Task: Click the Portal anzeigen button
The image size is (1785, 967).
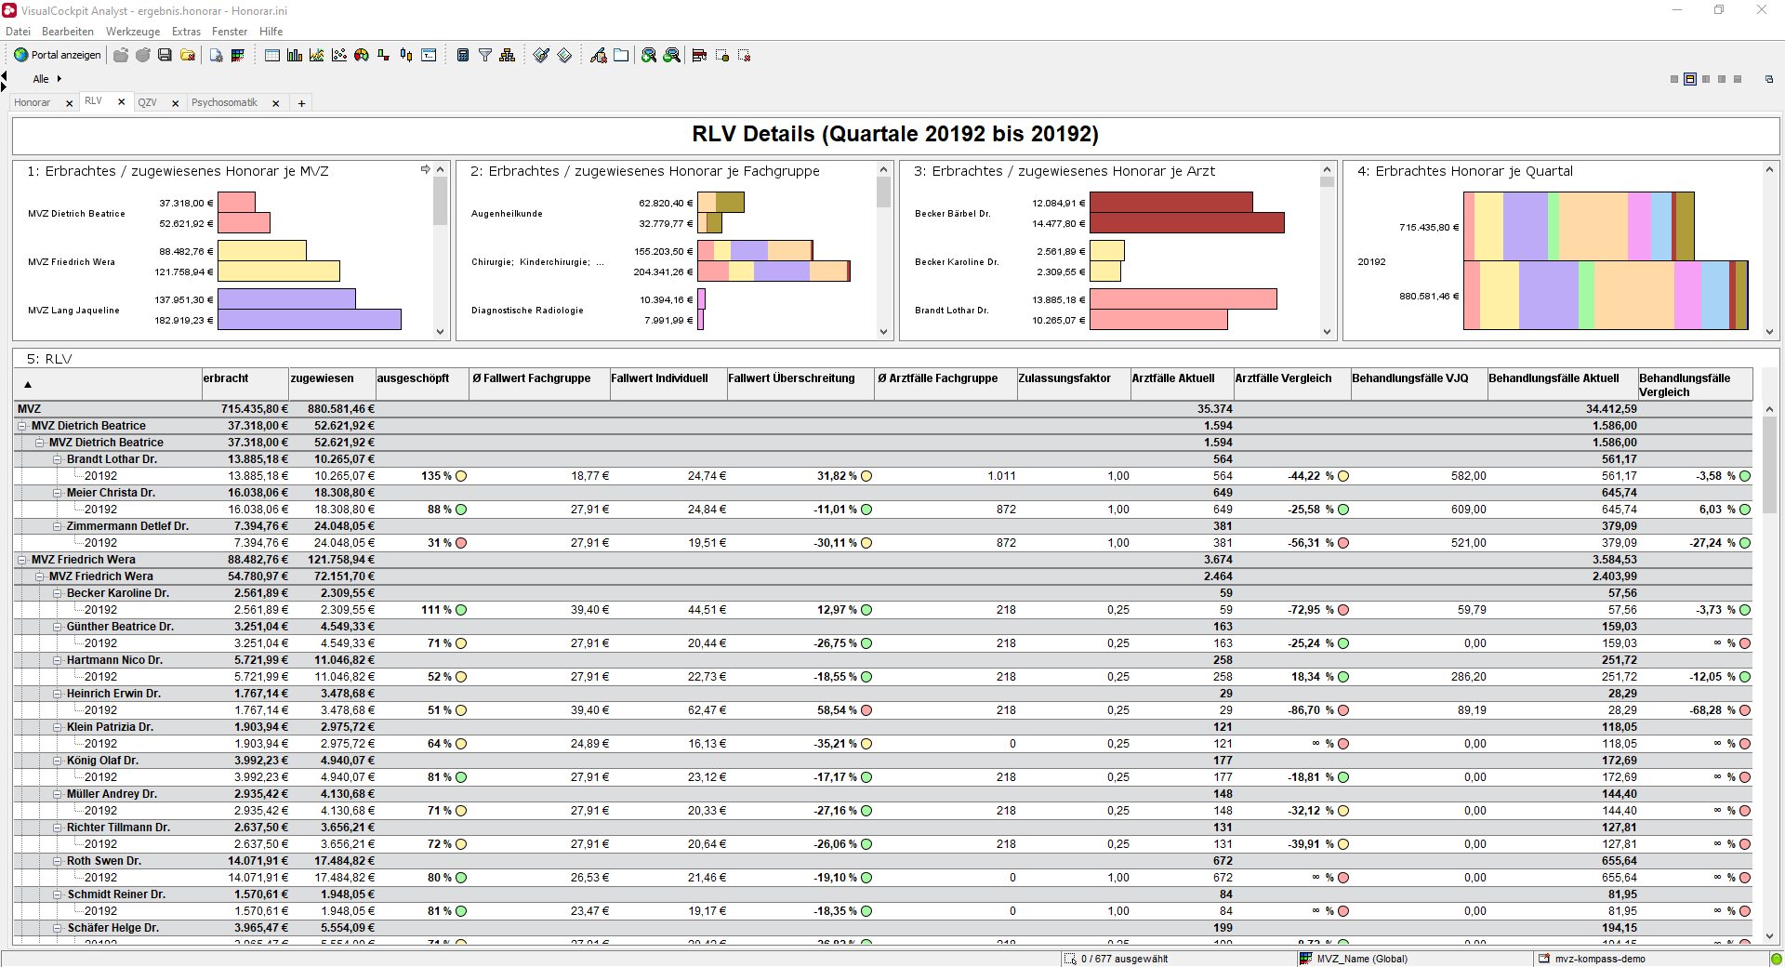Action: coord(58,55)
